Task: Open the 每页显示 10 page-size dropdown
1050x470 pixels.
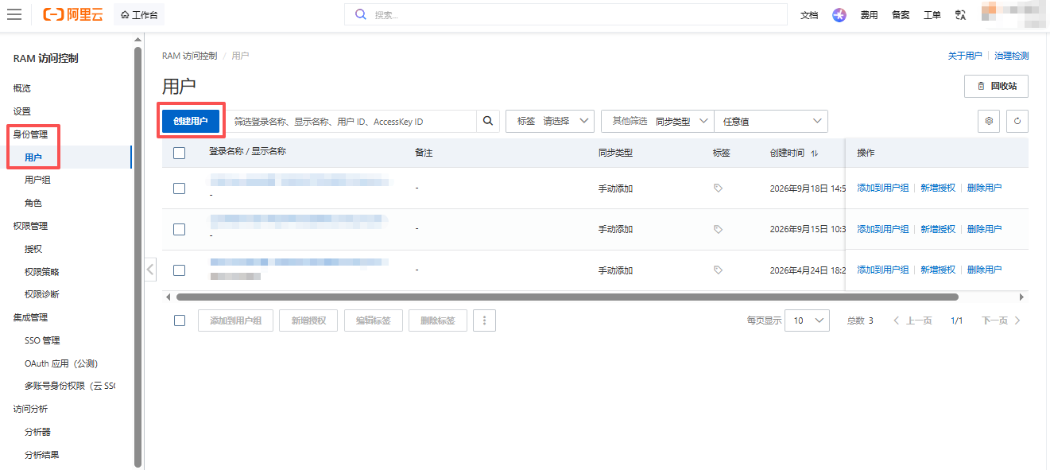Action: tap(807, 320)
